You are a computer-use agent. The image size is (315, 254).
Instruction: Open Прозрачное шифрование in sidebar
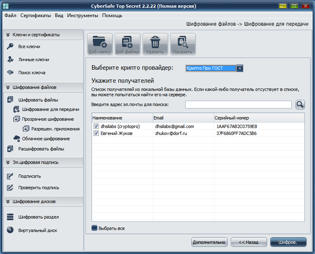48,119
